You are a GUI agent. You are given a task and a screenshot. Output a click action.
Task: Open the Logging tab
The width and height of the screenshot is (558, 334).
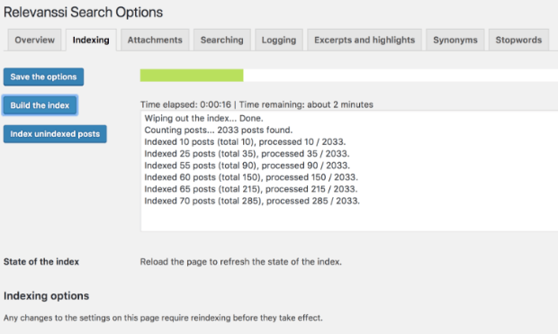point(279,40)
